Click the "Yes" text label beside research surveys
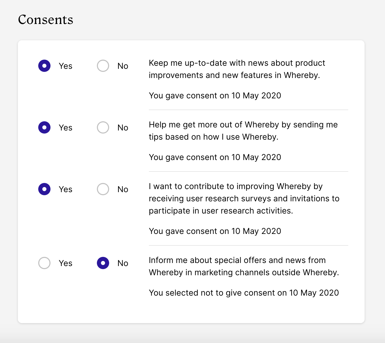 [66, 189]
